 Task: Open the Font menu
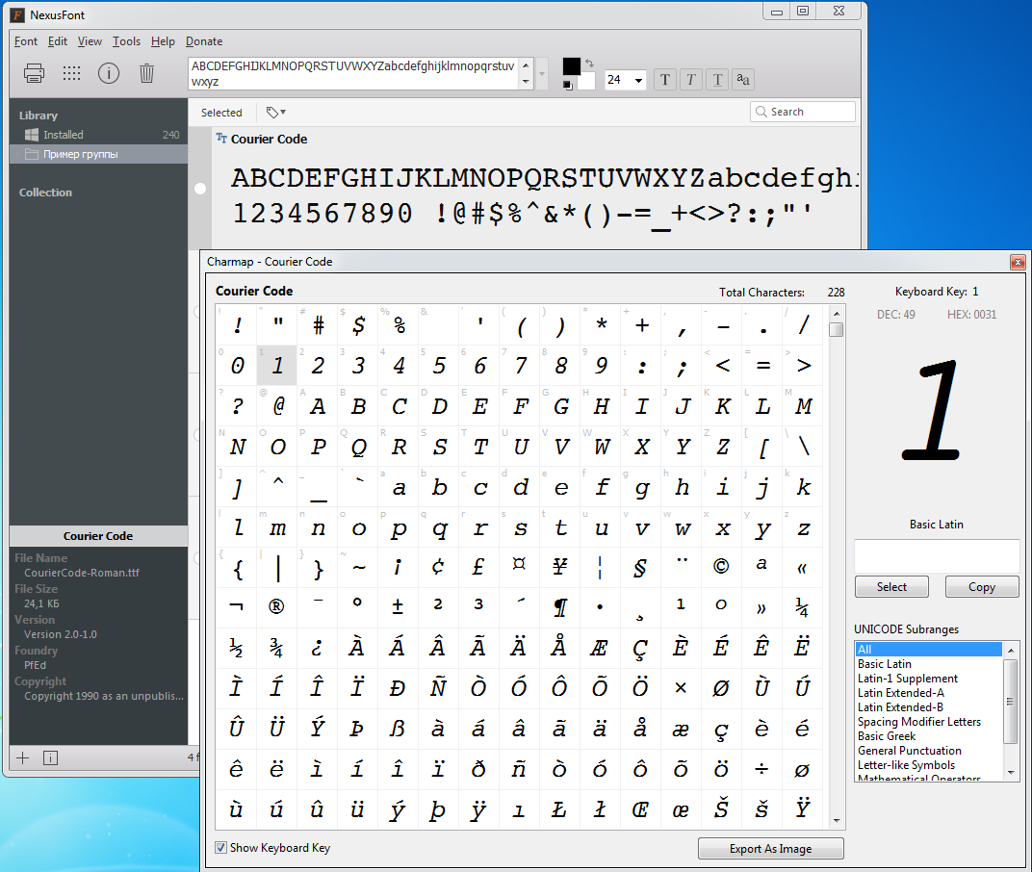pyautogui.click(x=26, y=40)
